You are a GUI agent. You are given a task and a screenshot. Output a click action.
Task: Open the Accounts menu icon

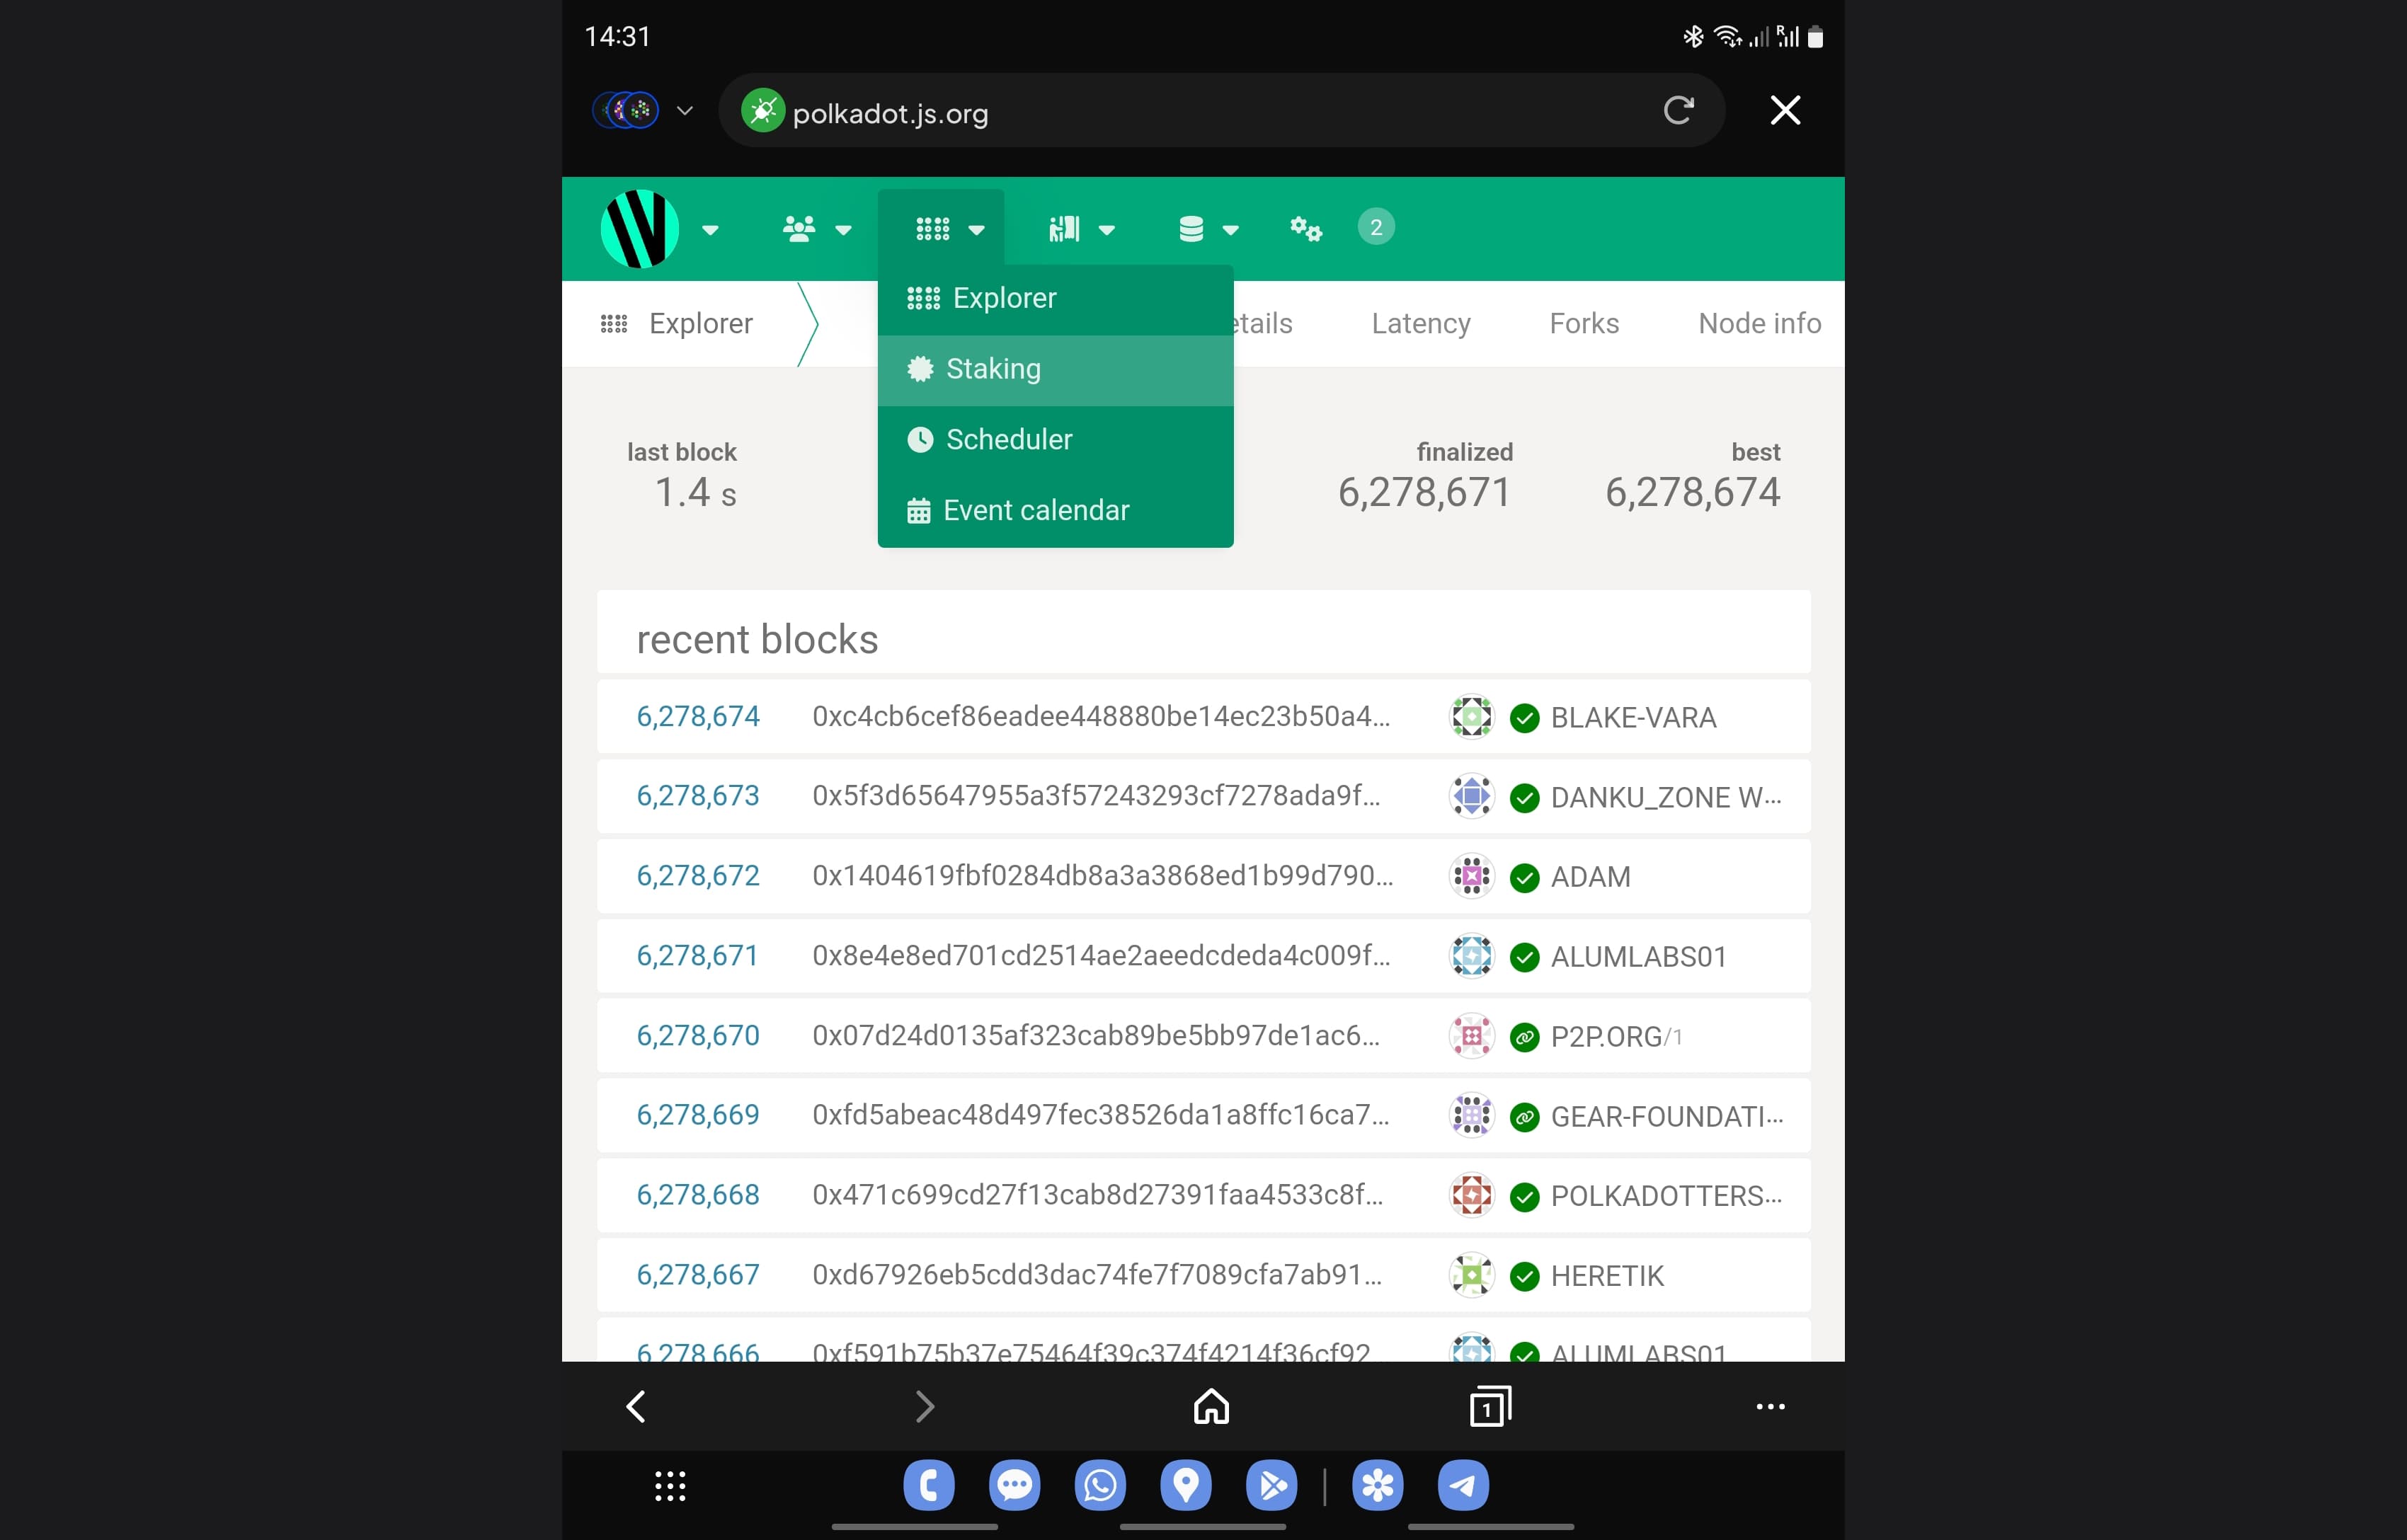(800, 228)
